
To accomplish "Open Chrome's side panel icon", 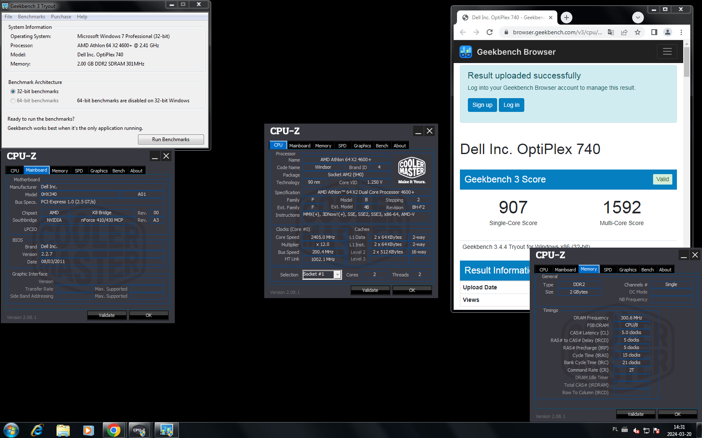I will tap(654, 32).
